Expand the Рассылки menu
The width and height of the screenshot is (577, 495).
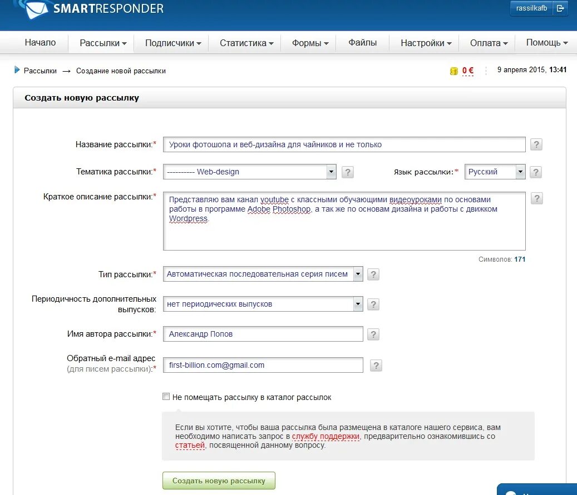[103, 43]
